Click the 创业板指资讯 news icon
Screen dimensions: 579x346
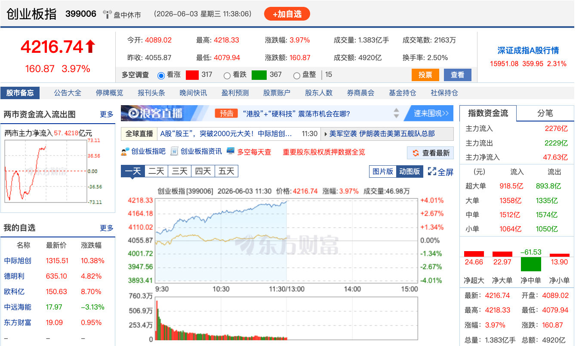coord(174,152)
